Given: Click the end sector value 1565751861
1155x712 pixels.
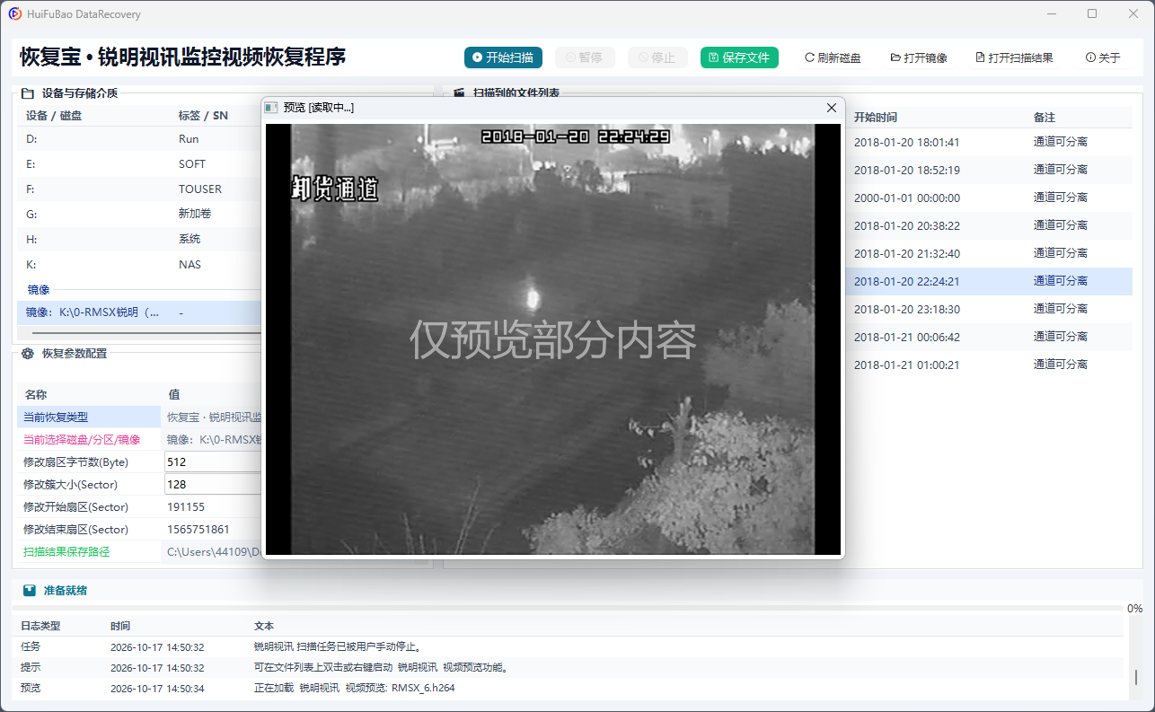Looking at the screenshot, I should [x=198, y=530].
